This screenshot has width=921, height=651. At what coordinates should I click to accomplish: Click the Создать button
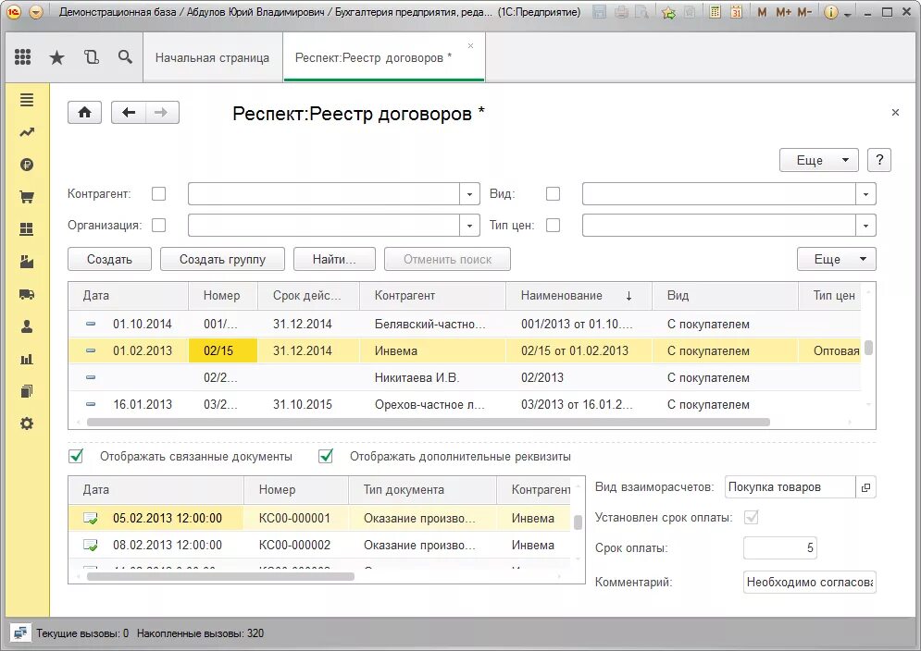tap(109, 259)
